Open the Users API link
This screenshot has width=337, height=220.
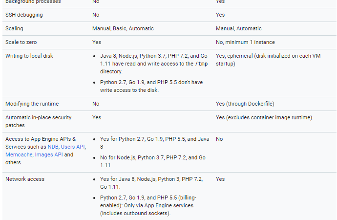(73, 147)
